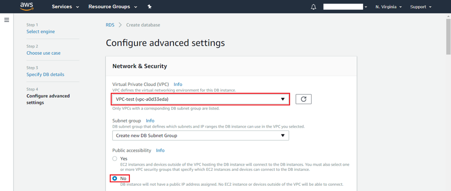Open Info link next to Subnet group
The width and height of the screenshot is (451, 191).
coord(150,121)
